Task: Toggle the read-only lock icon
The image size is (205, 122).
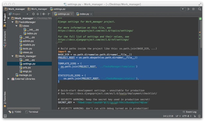Action: click(195, 116)
